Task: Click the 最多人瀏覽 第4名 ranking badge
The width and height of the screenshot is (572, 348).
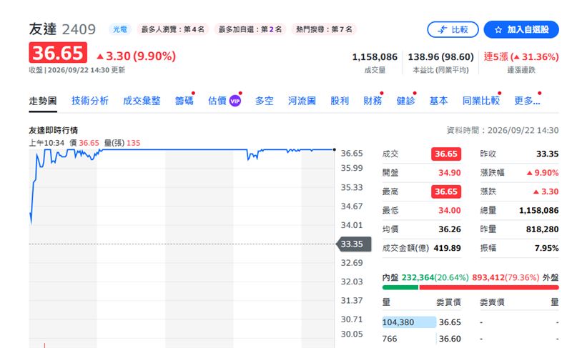Action: pyautogui.click(x=172, y=29)
